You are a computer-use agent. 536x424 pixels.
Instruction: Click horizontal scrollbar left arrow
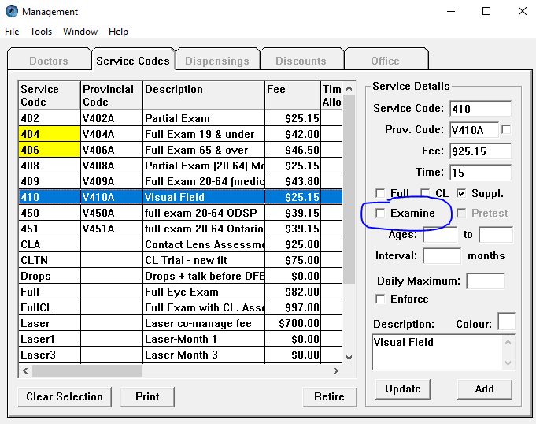pyautogui.click(x=25, y=370)
